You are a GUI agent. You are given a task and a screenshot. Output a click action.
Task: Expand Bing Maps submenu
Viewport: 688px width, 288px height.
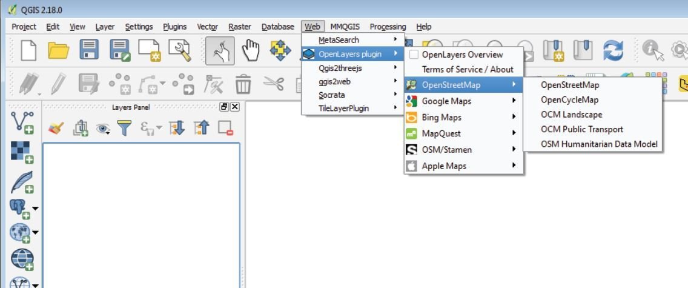coord(463,117)
